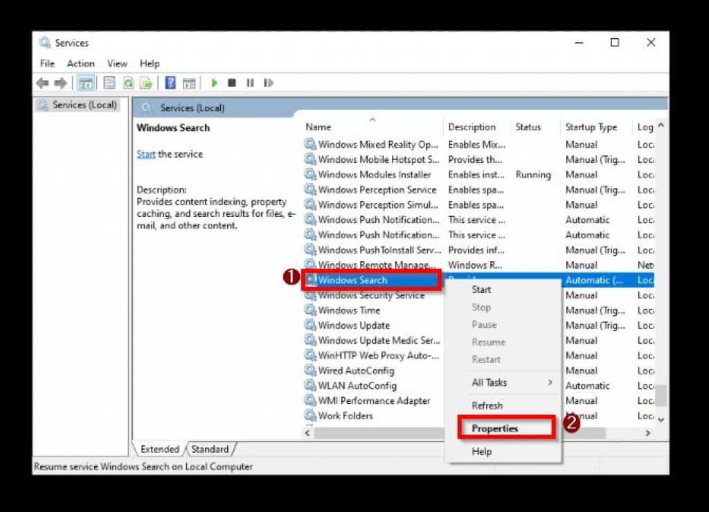Click gear icon beside Work Folders
The width and height of the screenshot is (709, 512).
click(x=309, y=415)
